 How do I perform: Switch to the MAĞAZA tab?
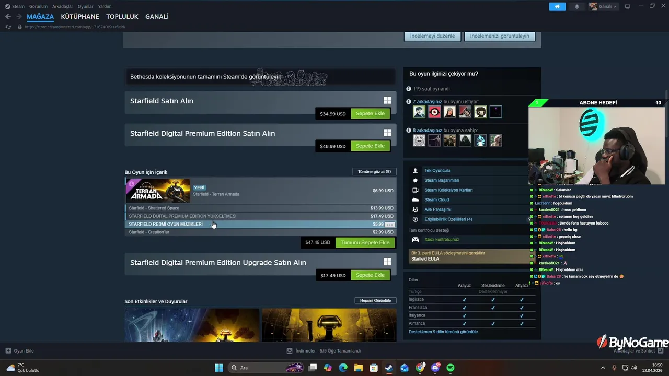click(40, 17)
